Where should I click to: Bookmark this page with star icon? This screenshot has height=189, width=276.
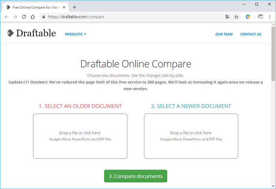click(x=237, y=17)
